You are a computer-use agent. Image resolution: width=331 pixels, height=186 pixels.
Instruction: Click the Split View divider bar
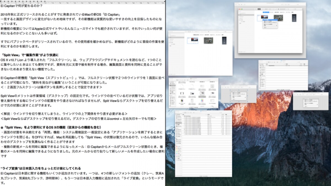(165, 93)
